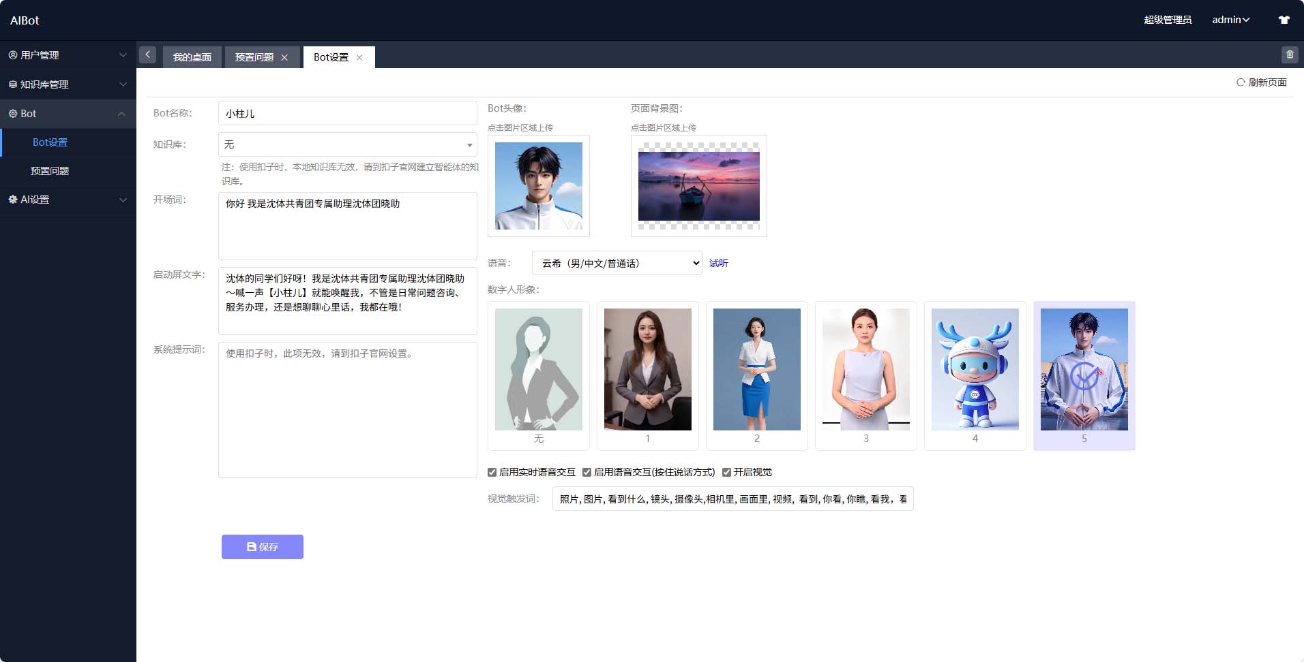
Task: Click the 试听 preview link
Action: click(718, 263)
